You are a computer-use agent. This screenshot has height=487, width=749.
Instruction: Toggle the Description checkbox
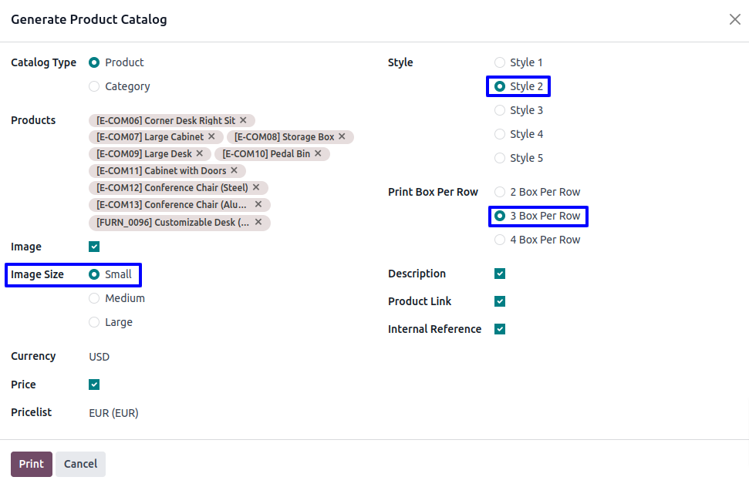coord(500,274)
